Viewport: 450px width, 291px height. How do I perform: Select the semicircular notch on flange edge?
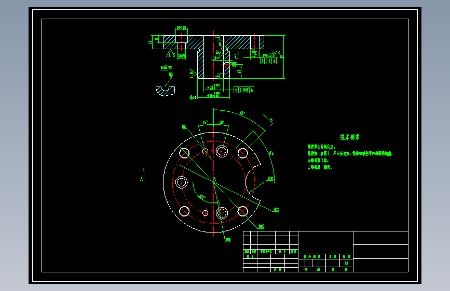coord(253,182)
